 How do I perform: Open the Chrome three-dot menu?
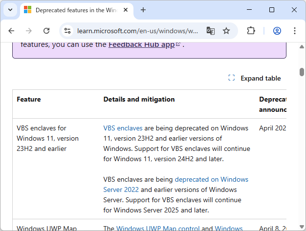pos(295,31)
